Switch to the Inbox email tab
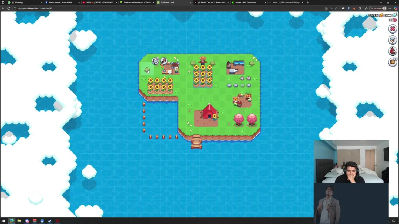The width and height of the screenshot is (399, 224). [x=286, y=2]
